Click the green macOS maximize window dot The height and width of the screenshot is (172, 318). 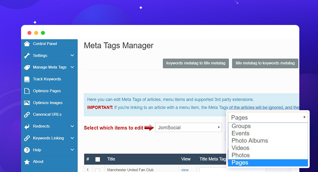pos(43,33)
